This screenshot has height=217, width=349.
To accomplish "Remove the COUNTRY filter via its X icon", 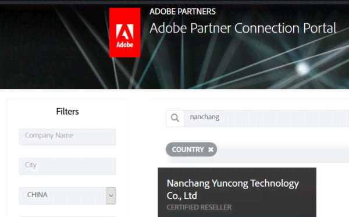I will pyautogui.click(x=211, y=150).
